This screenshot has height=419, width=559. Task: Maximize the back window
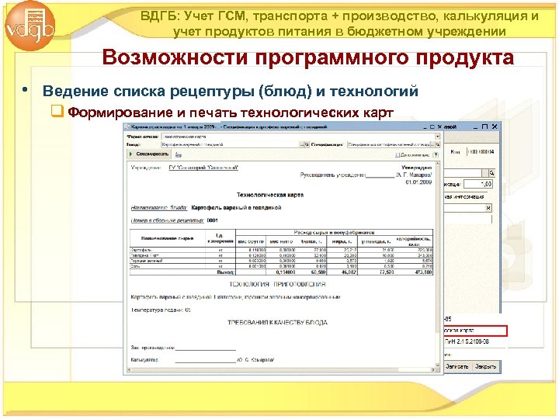[x=484, y=126]
